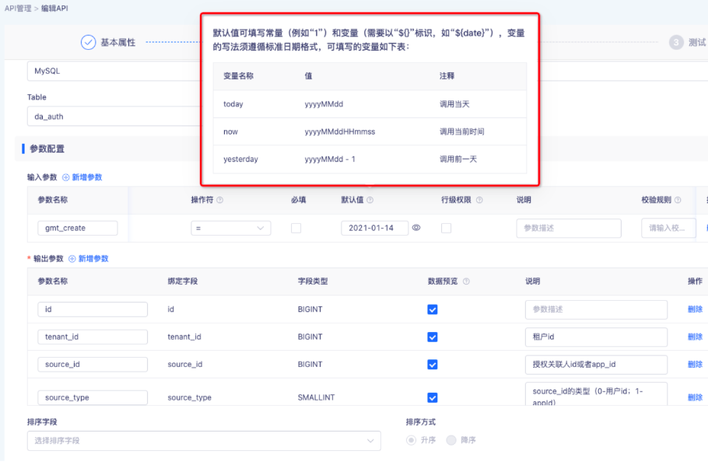Click the step 3 测试 circle icon
708x465 pixels.
(x=676, y=42)
